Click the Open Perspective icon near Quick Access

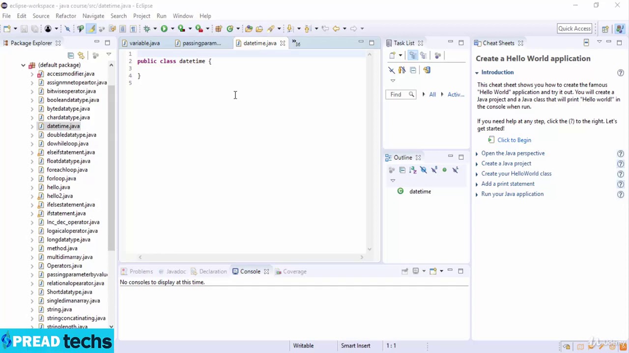point(605,28)
